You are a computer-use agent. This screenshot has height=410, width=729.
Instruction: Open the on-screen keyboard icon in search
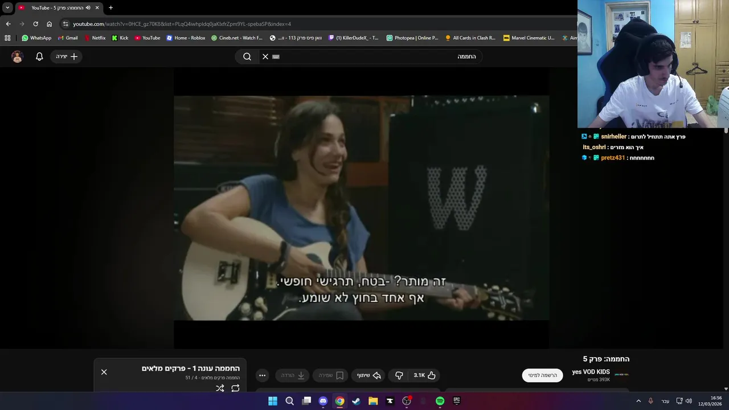click(x=276, y=56)
